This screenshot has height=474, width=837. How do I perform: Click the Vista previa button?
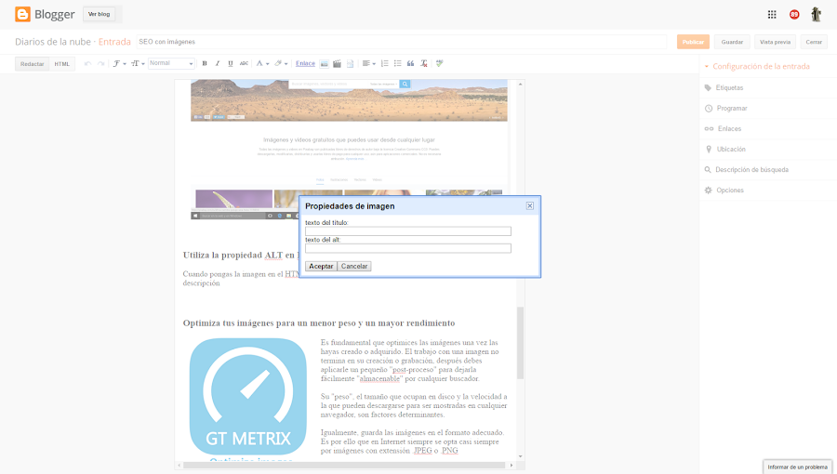pos(775,42)
